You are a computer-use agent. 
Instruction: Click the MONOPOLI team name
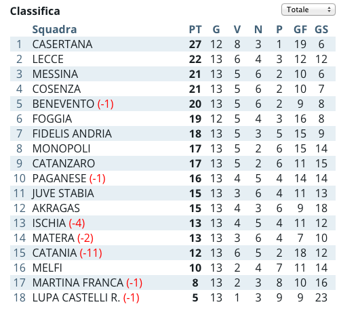tap(62, 148)
